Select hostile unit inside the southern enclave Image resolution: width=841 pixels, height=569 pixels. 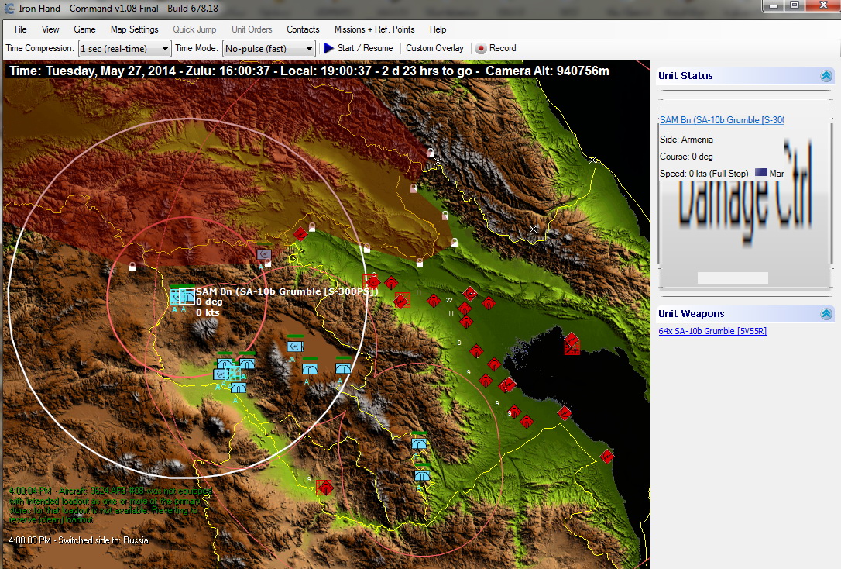coord(324,488)
